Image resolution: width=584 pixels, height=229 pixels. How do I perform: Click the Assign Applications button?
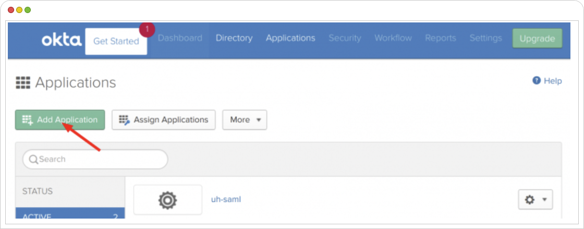click(164, 120)
